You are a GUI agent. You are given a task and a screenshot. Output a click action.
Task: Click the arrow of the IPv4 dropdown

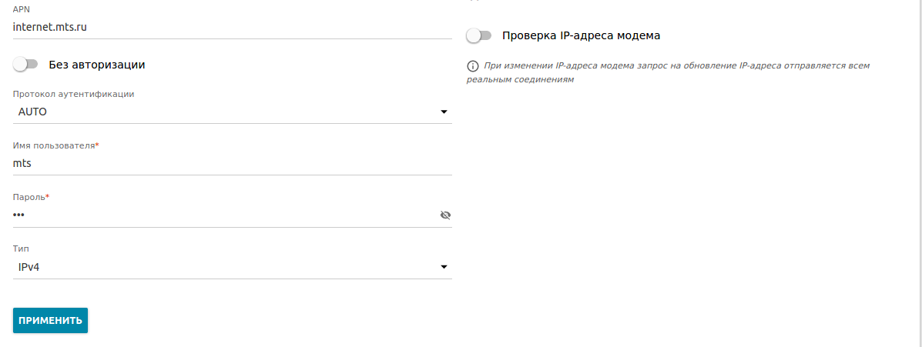[444, 267]
